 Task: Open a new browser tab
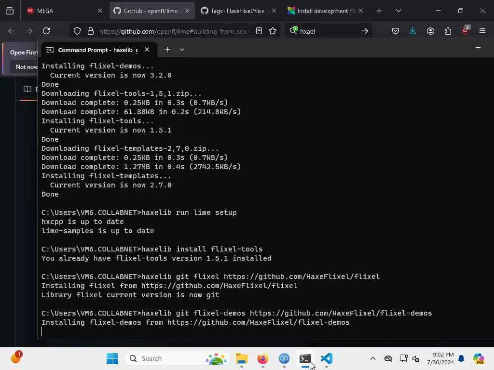tap(379, 11)
